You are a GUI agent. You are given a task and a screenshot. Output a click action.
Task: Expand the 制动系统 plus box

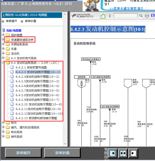(3, 132)
